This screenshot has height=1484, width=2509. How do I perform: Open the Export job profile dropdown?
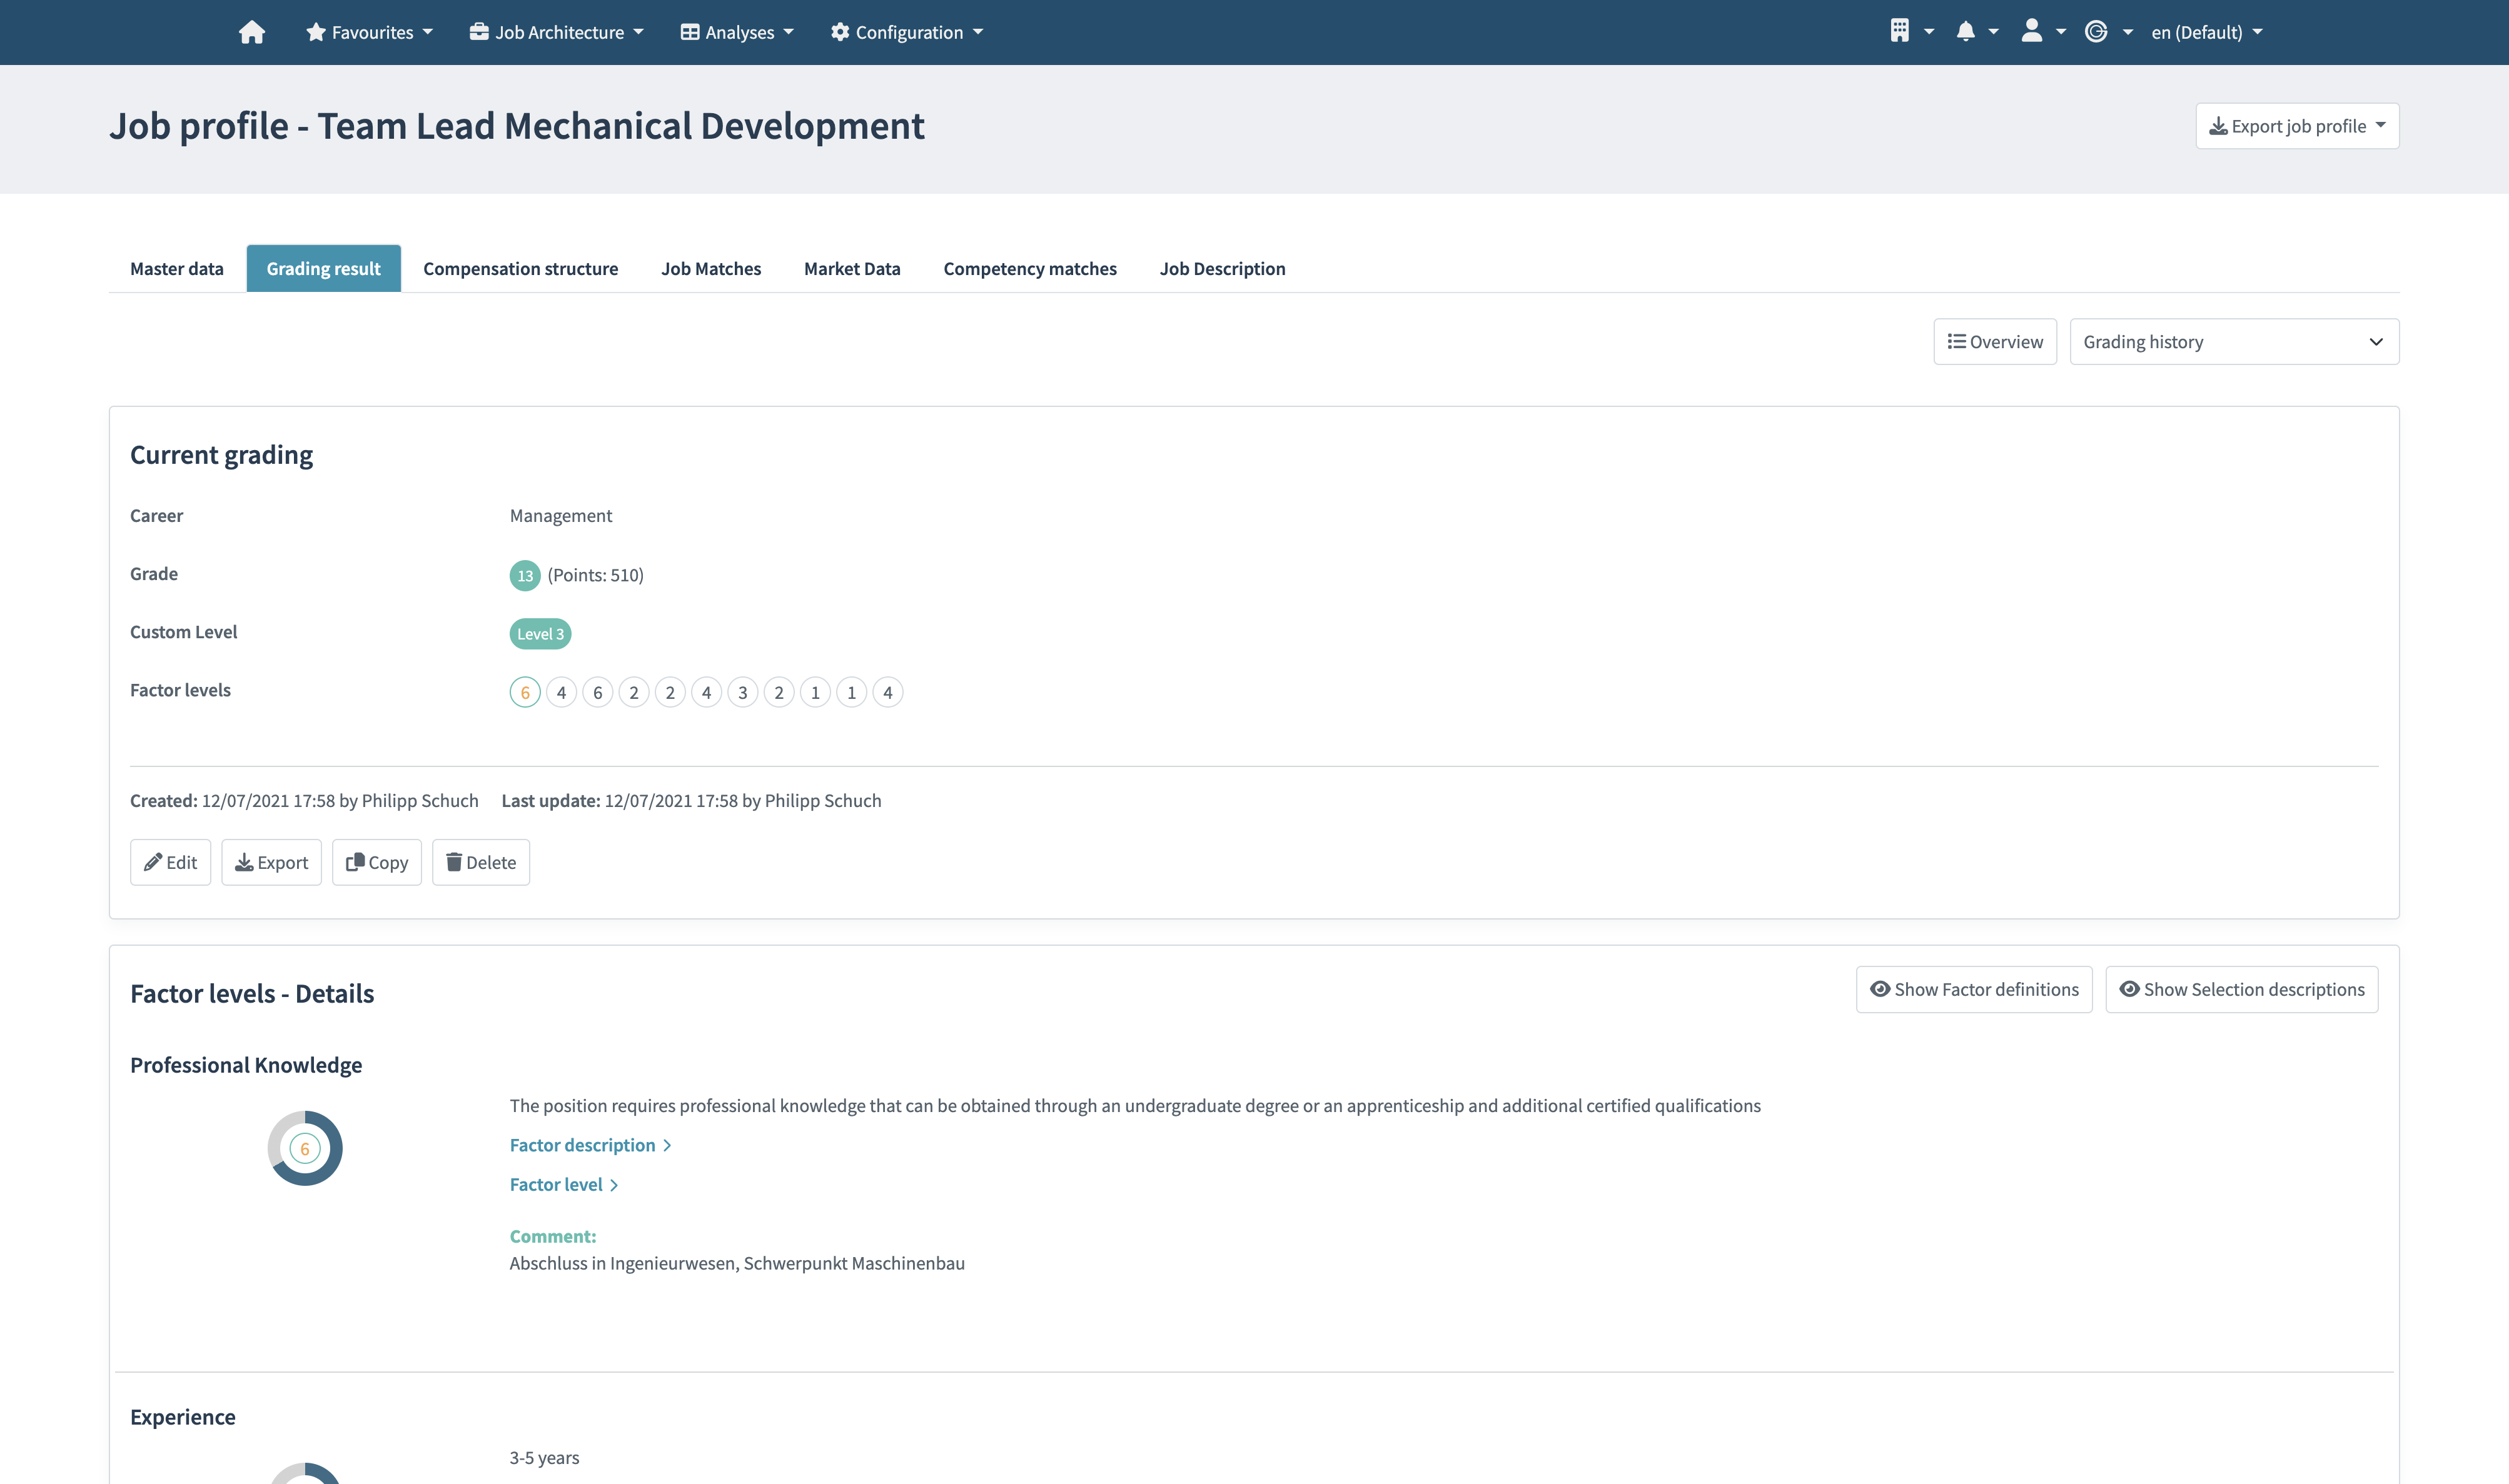(x=2297, y=126)
